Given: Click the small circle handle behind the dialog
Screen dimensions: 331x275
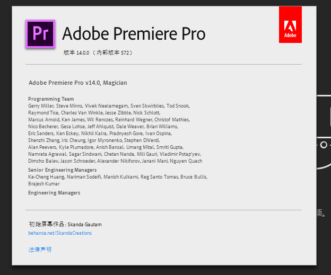Looking at the screenshot, I should coord(324,144).
